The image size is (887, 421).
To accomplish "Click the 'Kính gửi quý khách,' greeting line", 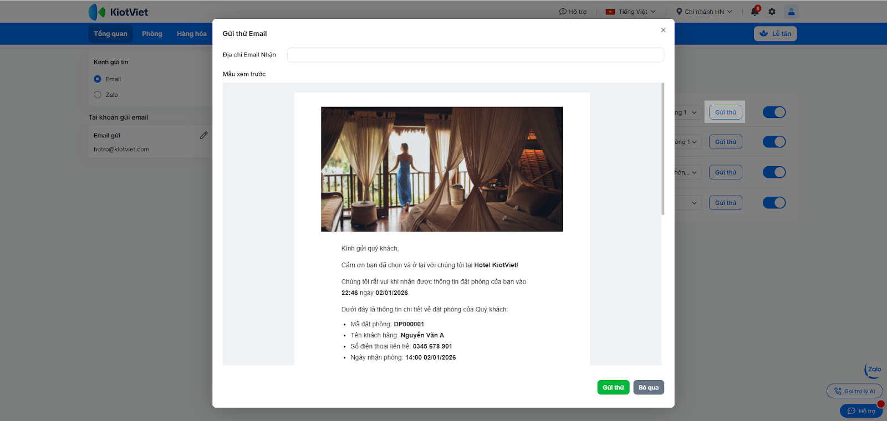I will (x=370, y=249).
